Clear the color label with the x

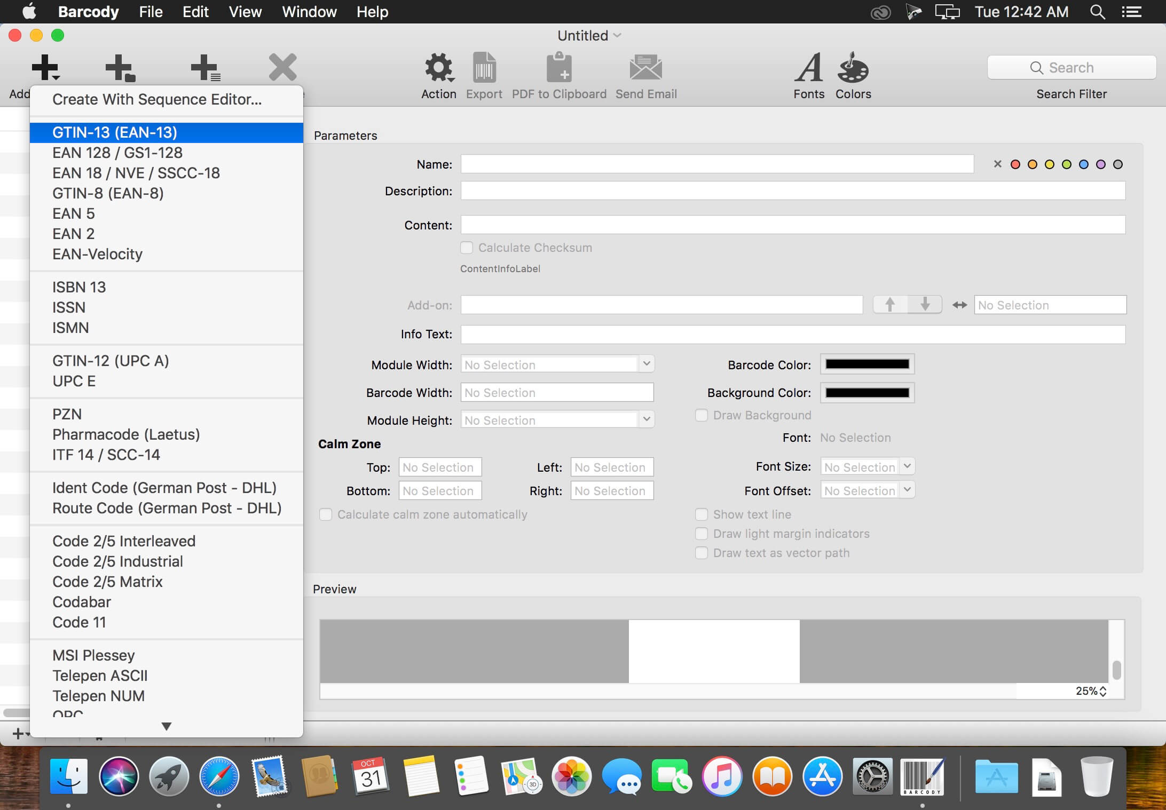coord(997,164)
